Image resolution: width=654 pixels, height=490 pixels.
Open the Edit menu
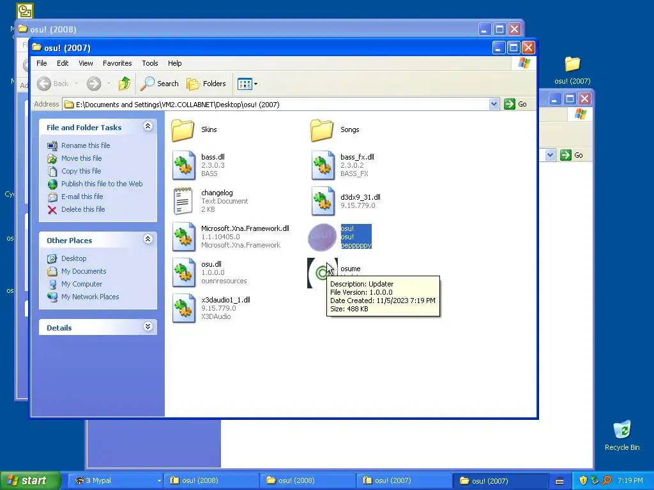click(x=63, y=63)
